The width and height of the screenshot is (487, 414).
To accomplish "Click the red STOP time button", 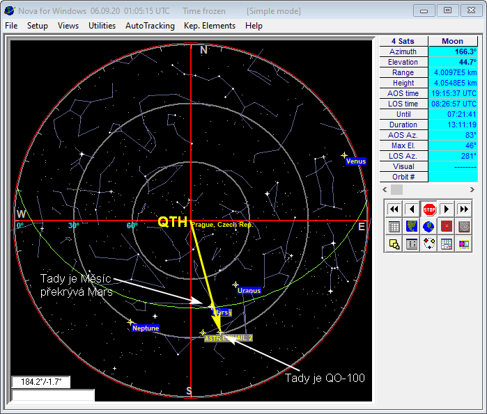I will (x=429, y=209).
